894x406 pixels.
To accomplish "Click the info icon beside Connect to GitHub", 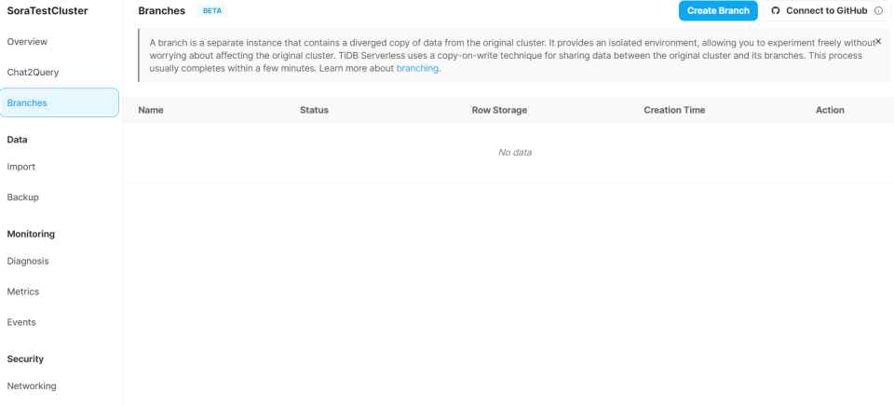I will (878, 11).
